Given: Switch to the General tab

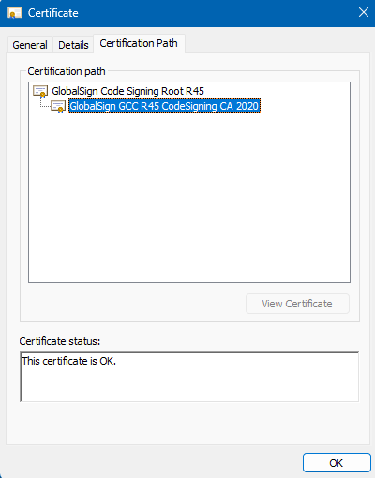Looking at the screenshot, I should click(x=30, y=45).
